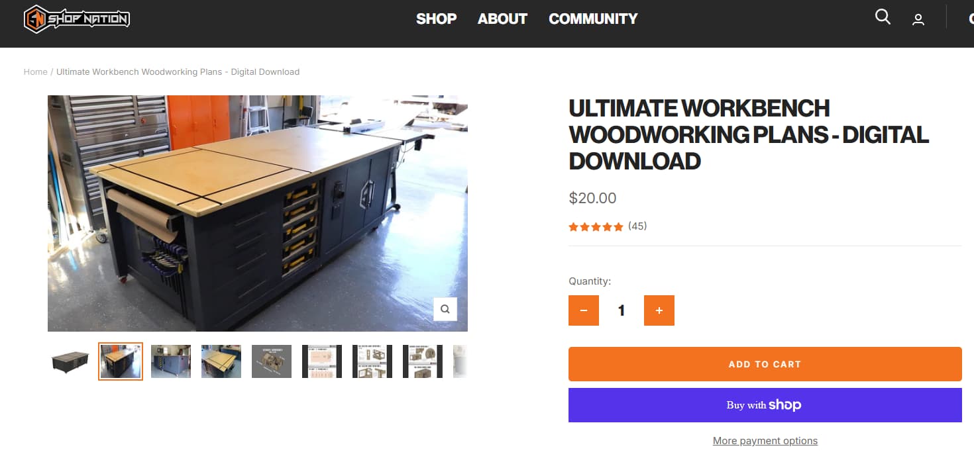Select first thumbnail of workbench on white background
974x470 pixels.
point(70,361)
